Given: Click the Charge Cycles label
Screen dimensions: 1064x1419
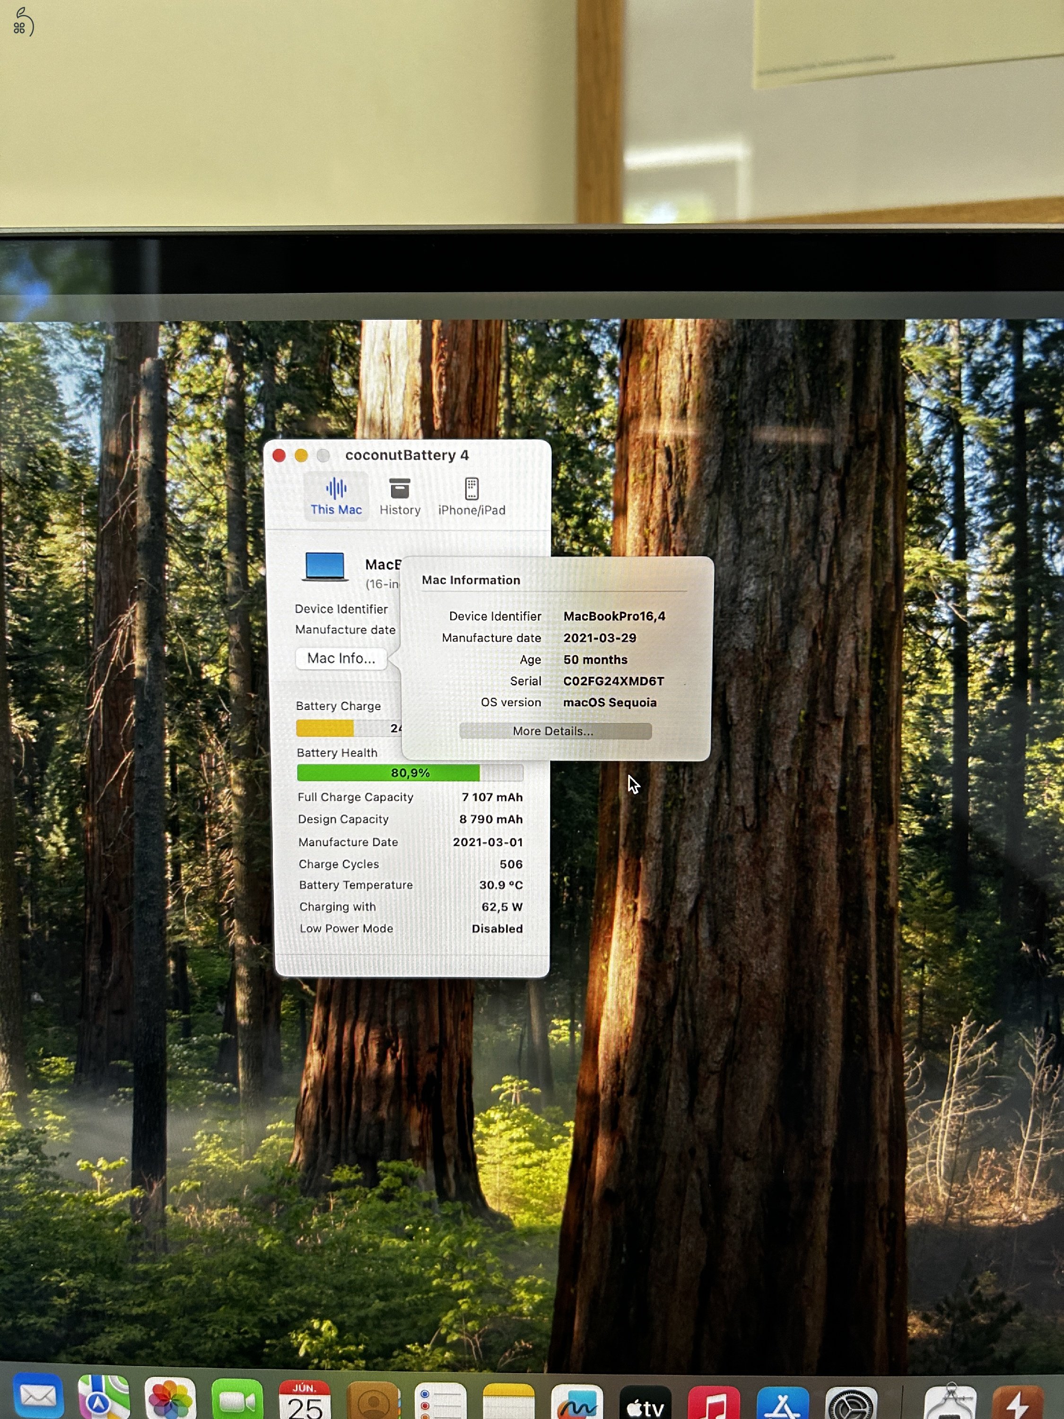Looking at the screenshot, I should [x=339, y=864].
